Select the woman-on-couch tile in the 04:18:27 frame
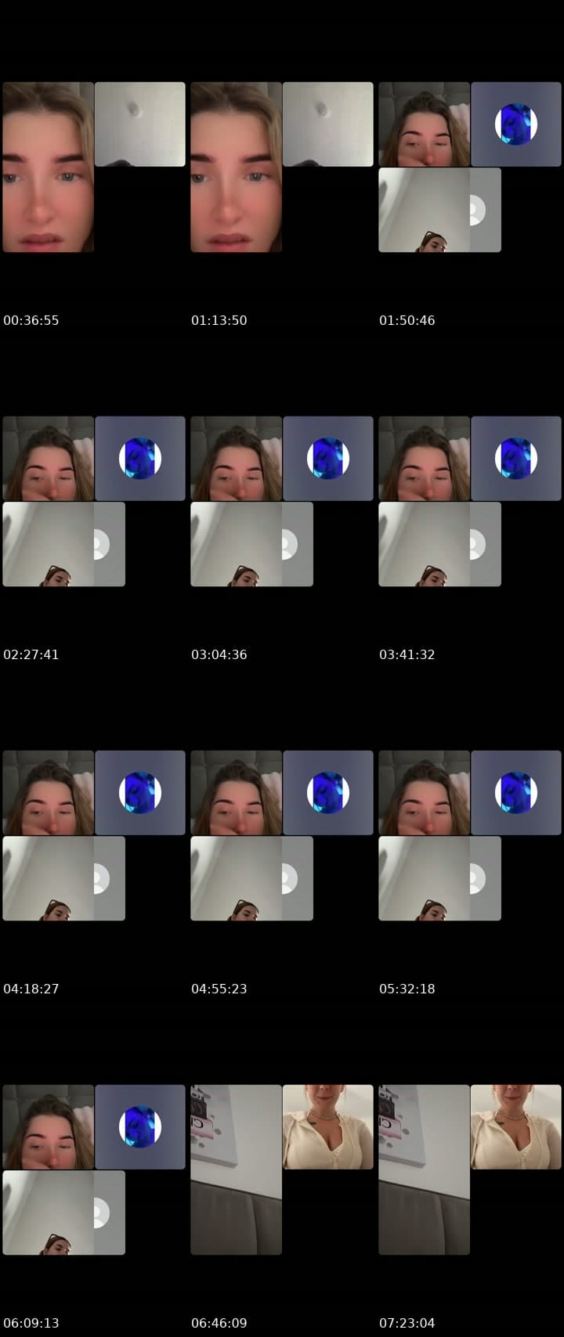 pos(48,793)
